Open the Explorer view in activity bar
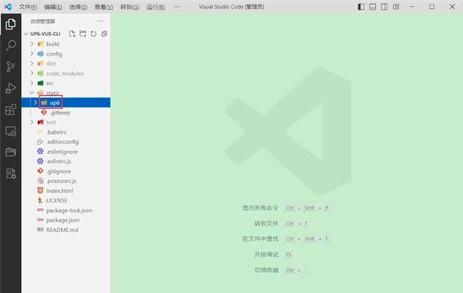Screen dimensions: 463x293 point(11,24)
